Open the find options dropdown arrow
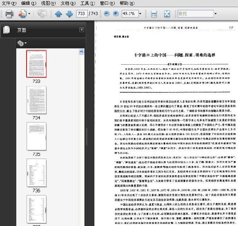 (x=215, y=13)
